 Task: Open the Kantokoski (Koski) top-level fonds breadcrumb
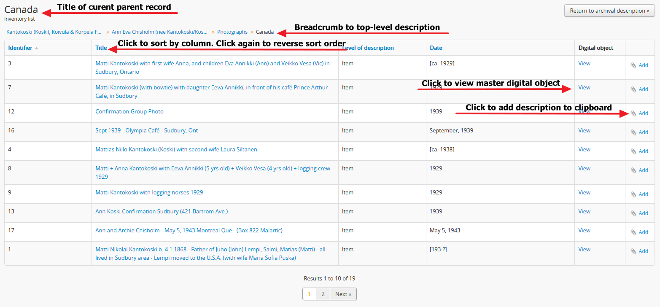point(54,32)
